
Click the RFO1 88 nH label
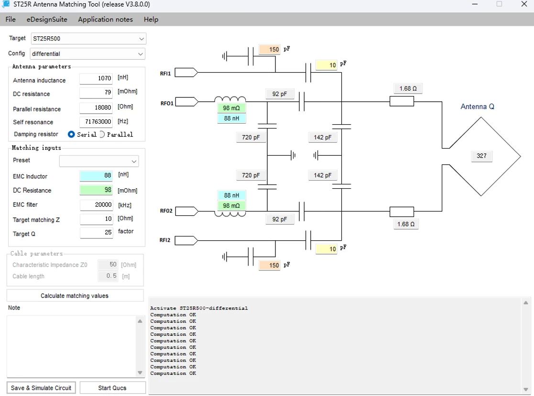point(231,118)
